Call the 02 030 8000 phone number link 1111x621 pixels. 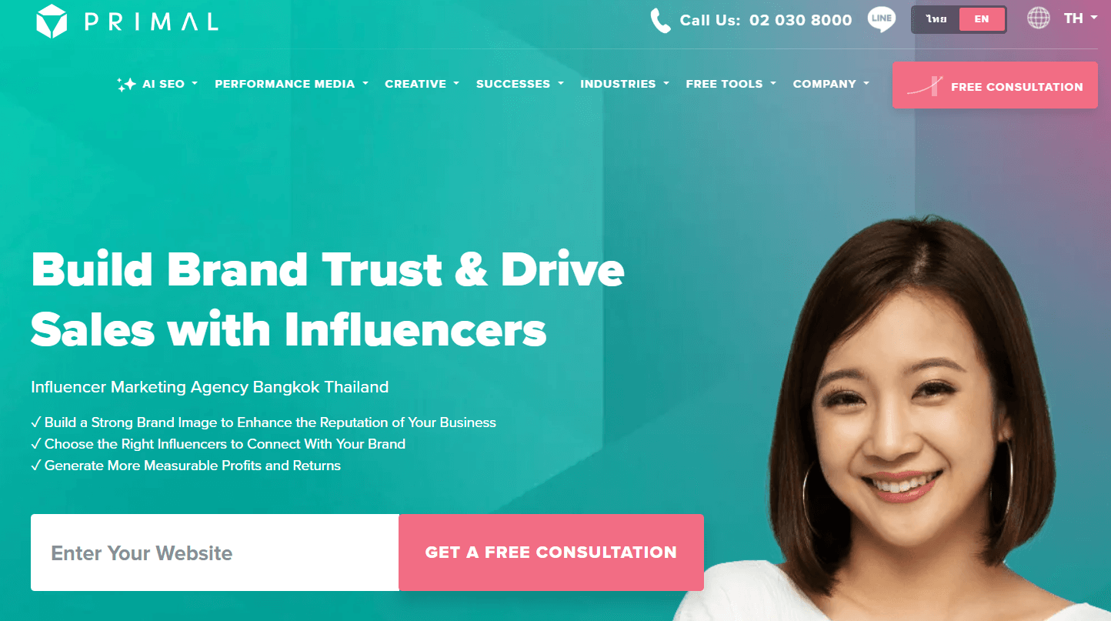click(800, 20)
